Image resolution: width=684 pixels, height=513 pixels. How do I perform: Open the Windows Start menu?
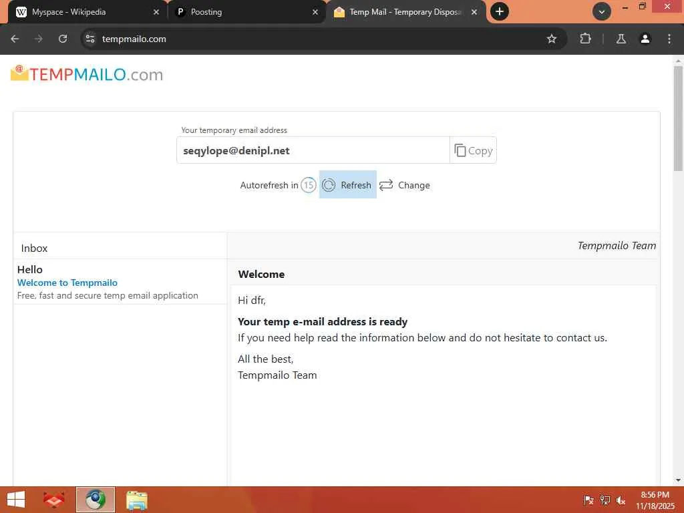16,500
